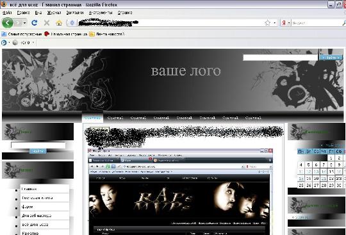
Task: Open the Справка menu
Action: coord(125,13)
